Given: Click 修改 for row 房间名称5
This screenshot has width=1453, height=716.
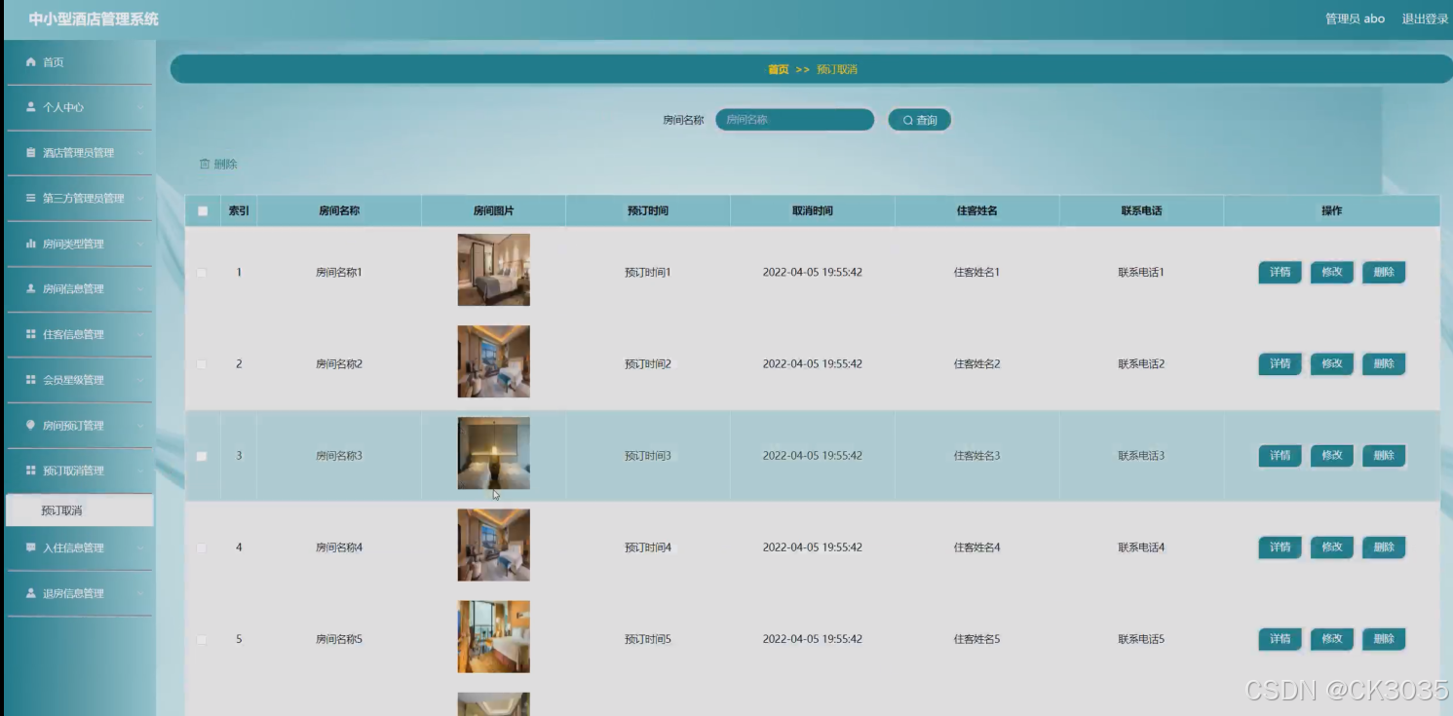Looking at the screenshot, I should [1331, 639].
